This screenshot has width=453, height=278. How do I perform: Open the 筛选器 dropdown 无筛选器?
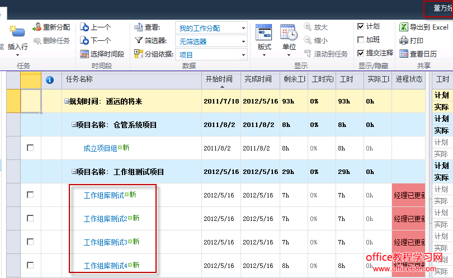(211, 41)
